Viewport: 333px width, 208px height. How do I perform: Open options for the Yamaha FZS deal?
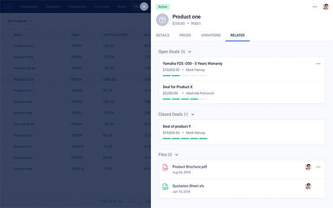pos(318,64)
